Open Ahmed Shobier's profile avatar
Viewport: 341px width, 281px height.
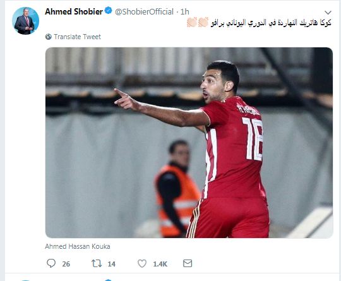click(x=26, y=21)
